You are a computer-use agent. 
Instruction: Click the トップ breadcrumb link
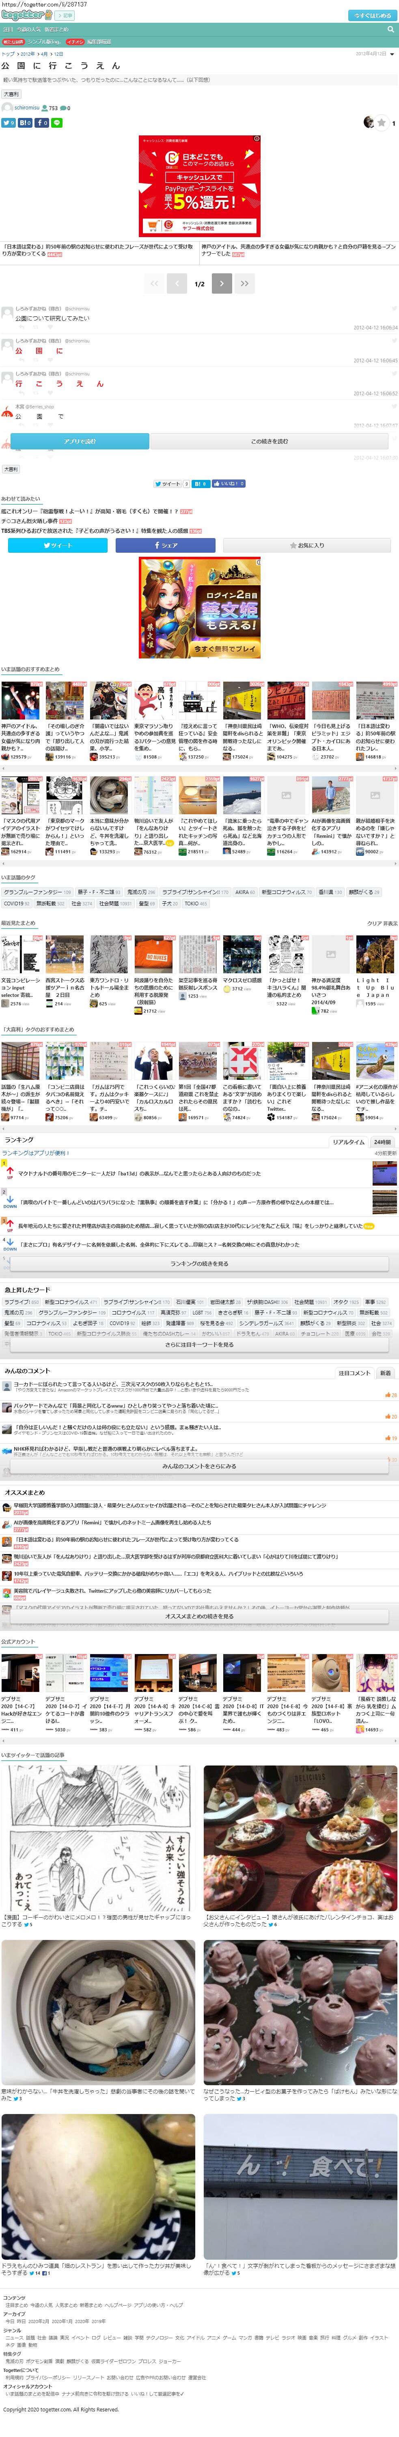click(x=8, y=54)
